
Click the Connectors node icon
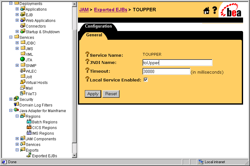point(23,26)
